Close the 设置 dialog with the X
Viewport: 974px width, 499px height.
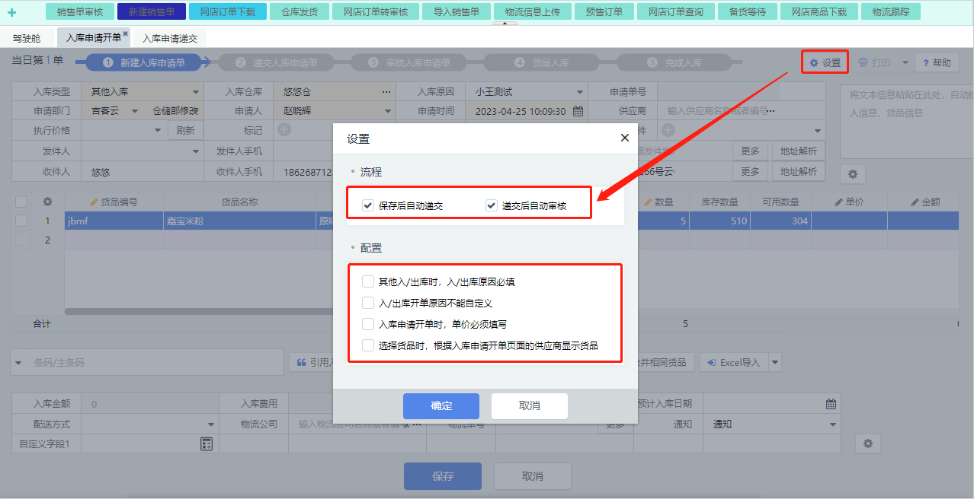tap(624, 138)
